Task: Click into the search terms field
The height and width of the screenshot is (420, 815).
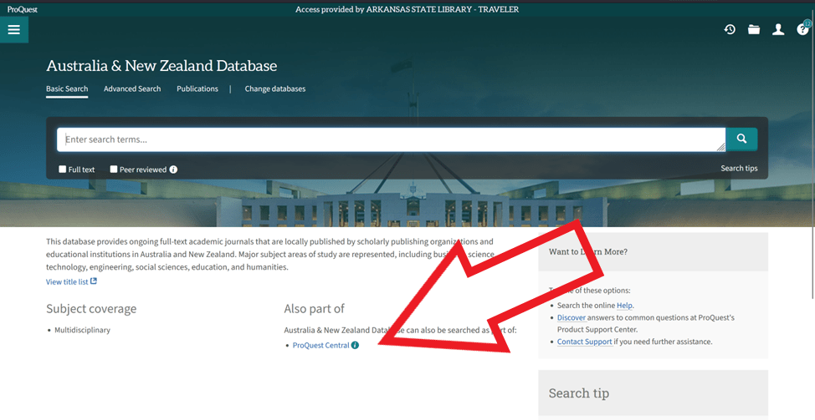Action: [x=385, y=139]
